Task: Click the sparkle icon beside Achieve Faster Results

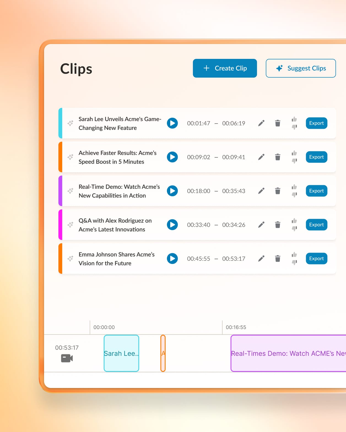Action: coord(71,157)
